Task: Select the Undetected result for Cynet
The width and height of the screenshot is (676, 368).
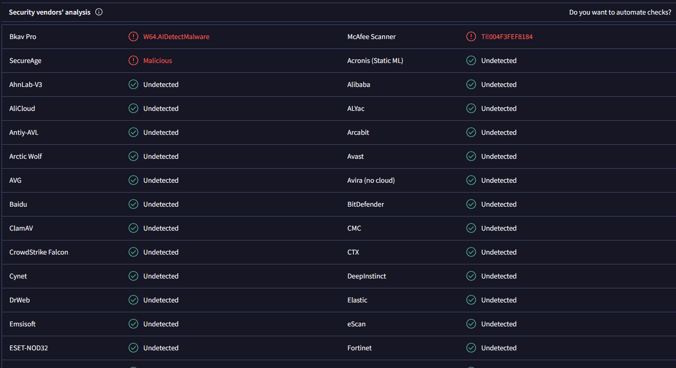Action: pyautogui.click(x=161, y=276)
